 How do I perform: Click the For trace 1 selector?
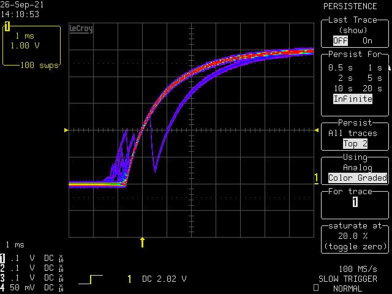pos(355,202)
